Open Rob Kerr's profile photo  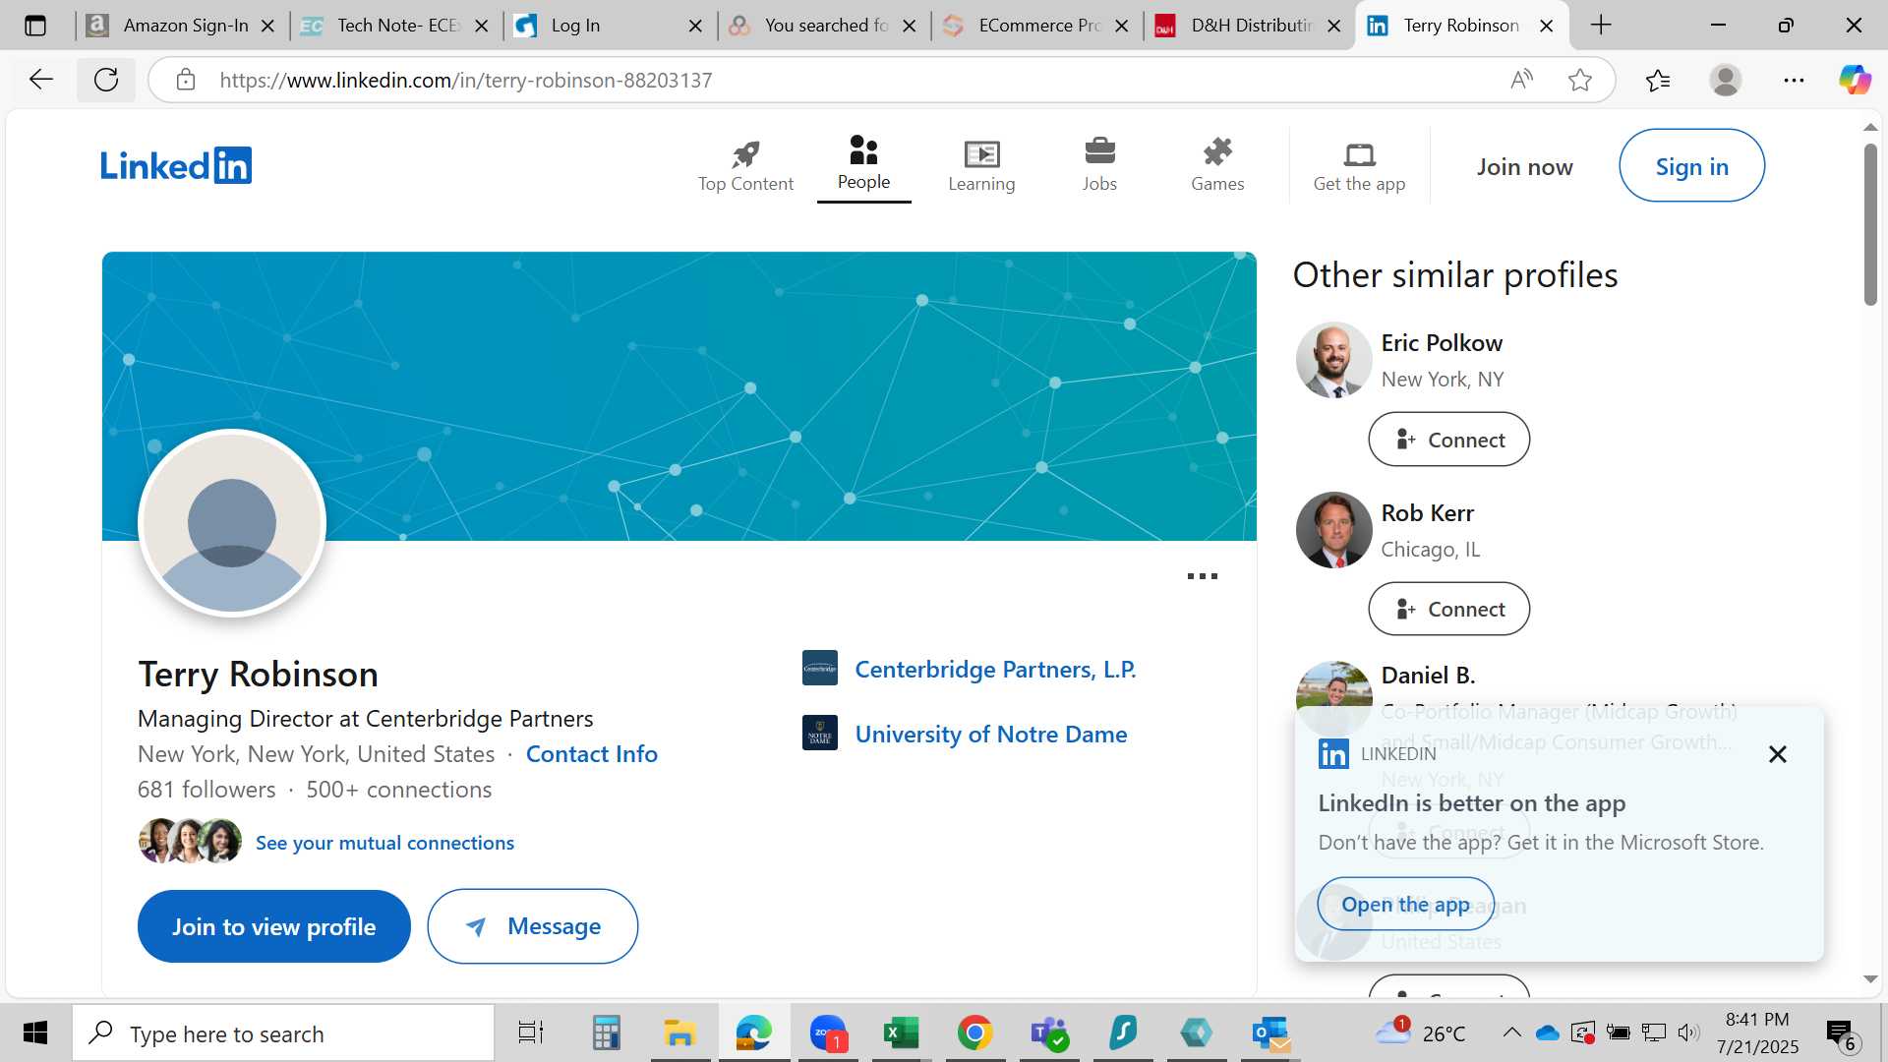point(1333,530)
